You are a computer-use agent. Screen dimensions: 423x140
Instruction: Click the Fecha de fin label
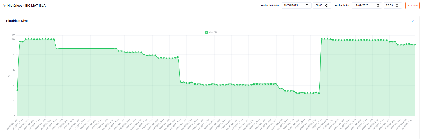[x=342, y=6]
